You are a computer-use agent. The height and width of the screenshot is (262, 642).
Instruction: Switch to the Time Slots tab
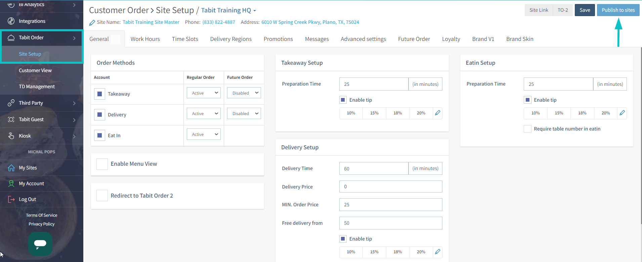(x=185, y=39)
